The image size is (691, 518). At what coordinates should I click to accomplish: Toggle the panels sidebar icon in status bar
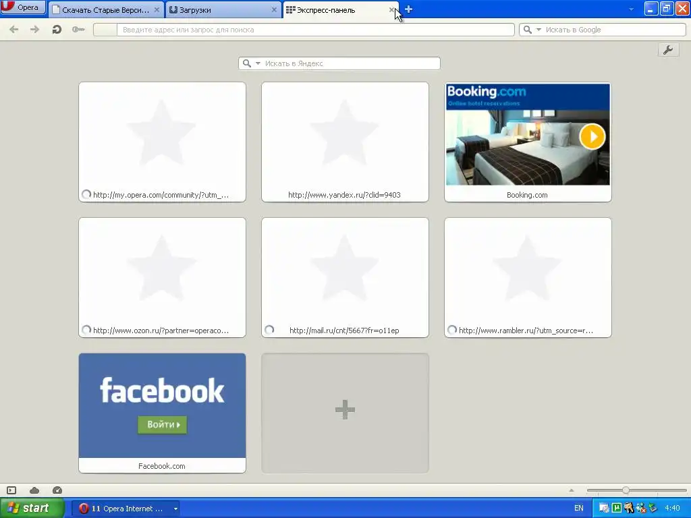(x=11, y=490)
